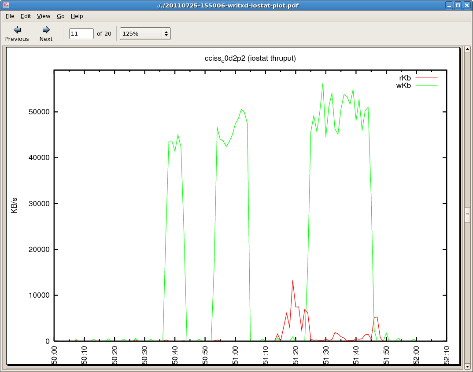This screenshot has height=372, width=473.
Task: Close the PDF viewer window
Action: click(x=467, y=5)
